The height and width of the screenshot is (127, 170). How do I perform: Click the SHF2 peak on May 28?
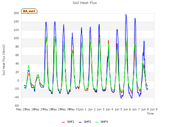(x=46, y=22)
